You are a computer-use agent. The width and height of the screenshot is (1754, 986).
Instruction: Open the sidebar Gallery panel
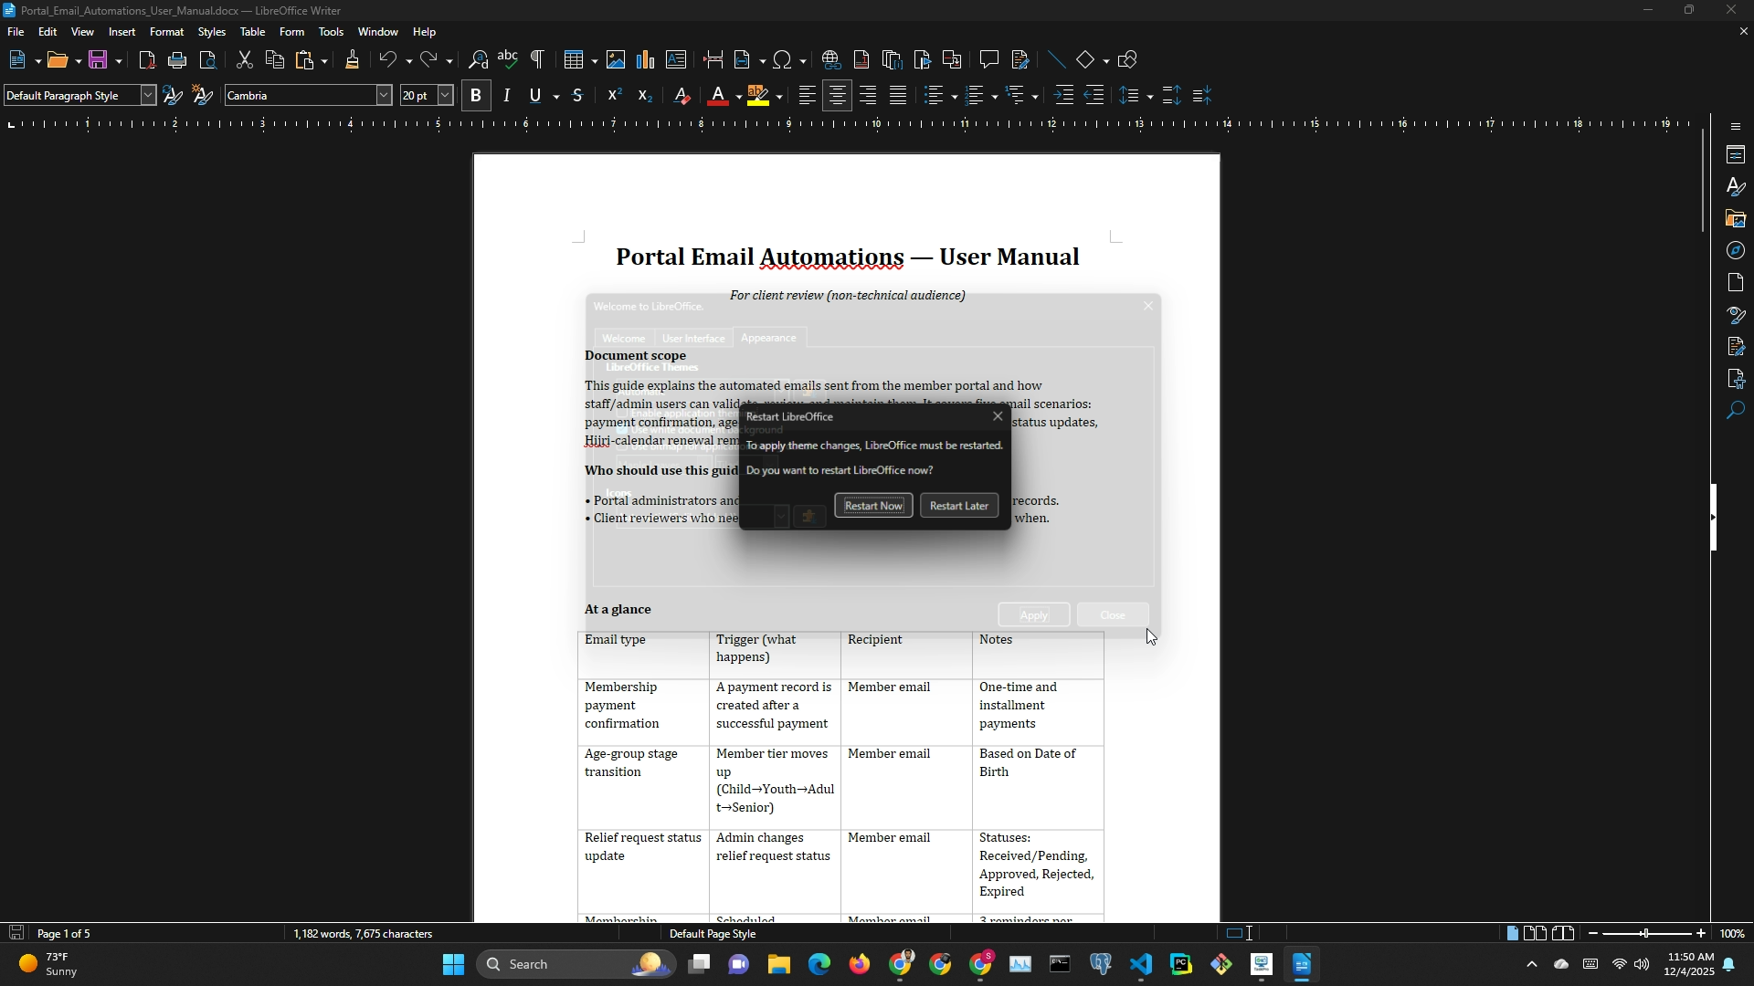pyautogui.click(x=1736, y=219)
